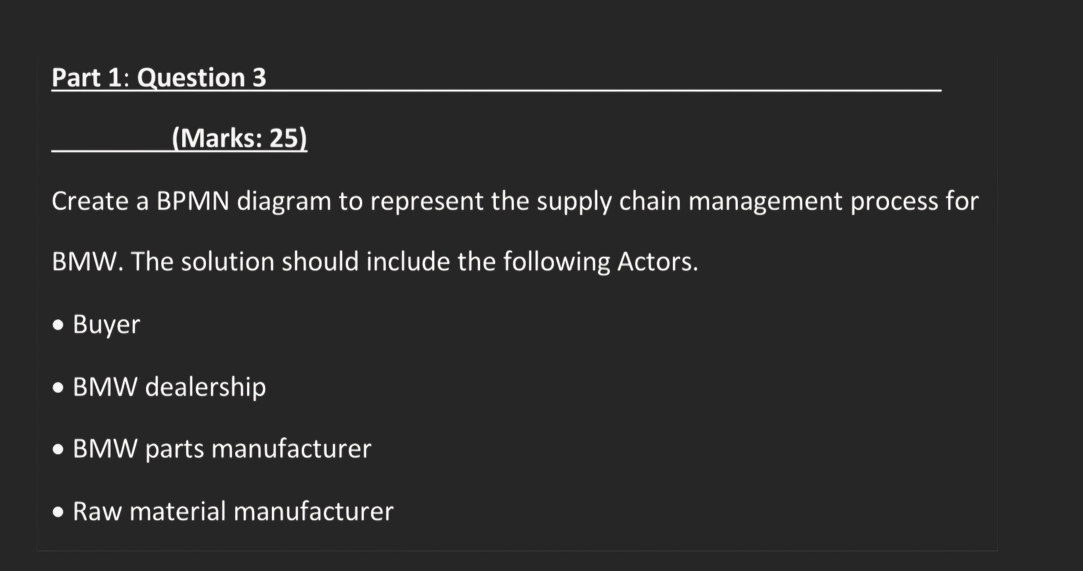
Task: Click the 'BMW dealership' bullet item
Action: [x=169, y=387]
